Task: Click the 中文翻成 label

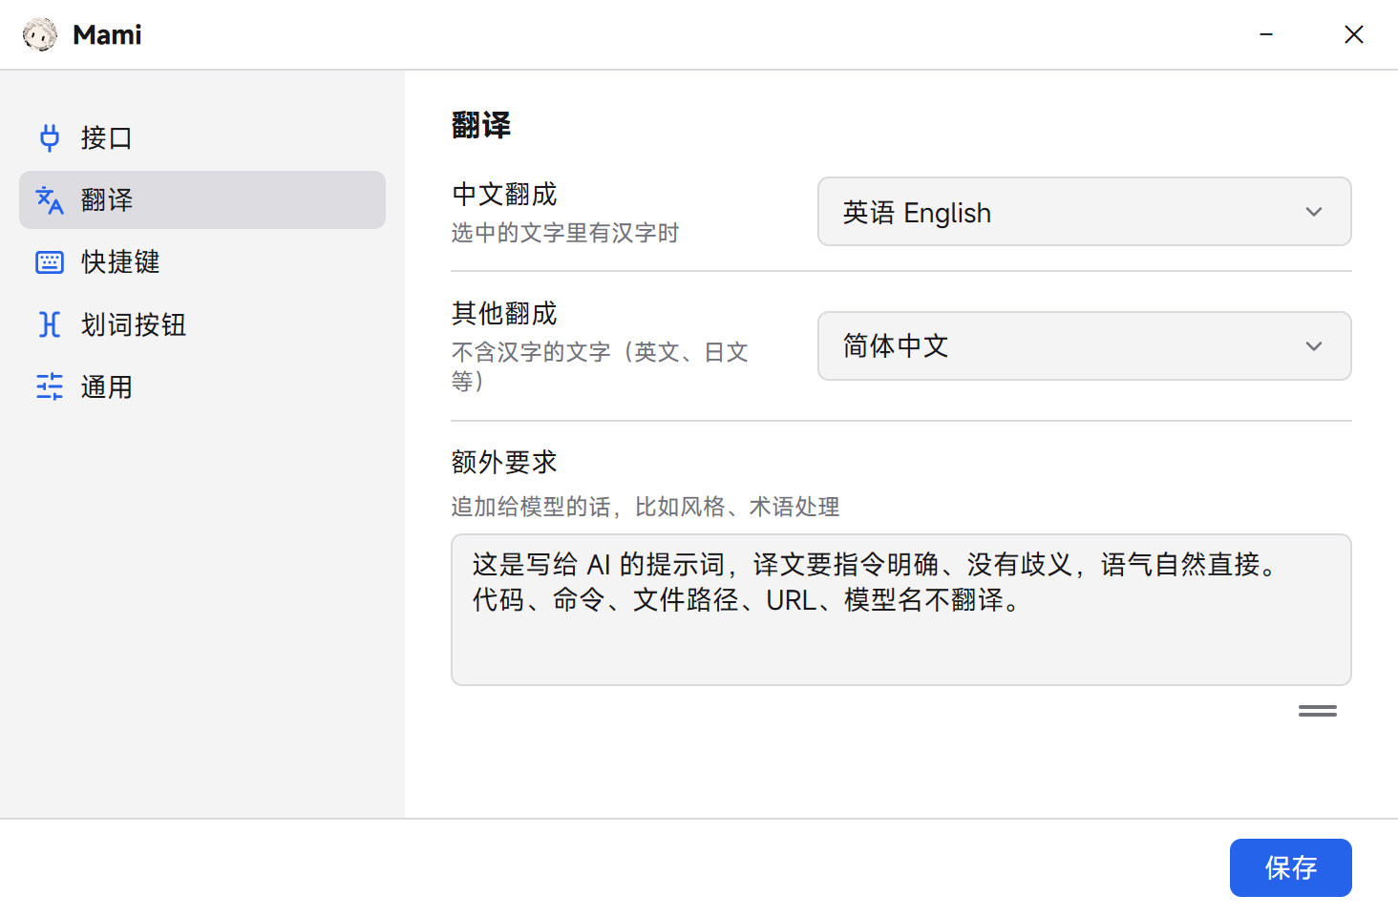Action: pyautogui.click(x=504, y=195)
